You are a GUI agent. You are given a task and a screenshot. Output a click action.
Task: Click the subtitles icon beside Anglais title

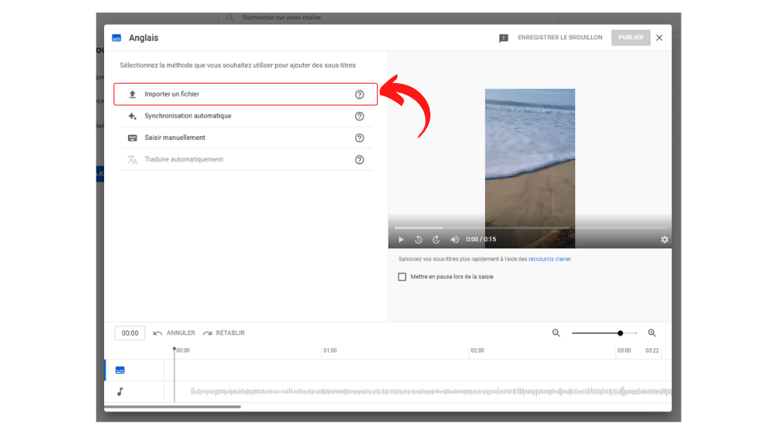(x=117, y=38)
